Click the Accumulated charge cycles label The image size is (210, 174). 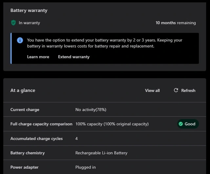pos(36,139)
